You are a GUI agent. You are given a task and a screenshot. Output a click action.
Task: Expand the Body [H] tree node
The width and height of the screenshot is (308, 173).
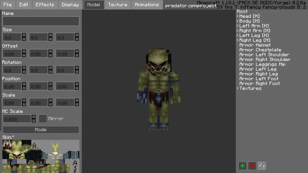coord(238,21)
